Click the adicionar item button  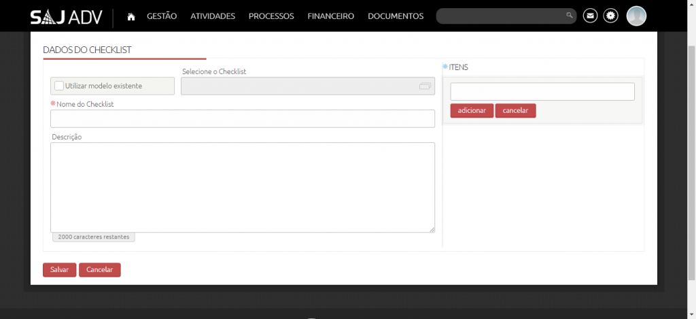point(472,111)
